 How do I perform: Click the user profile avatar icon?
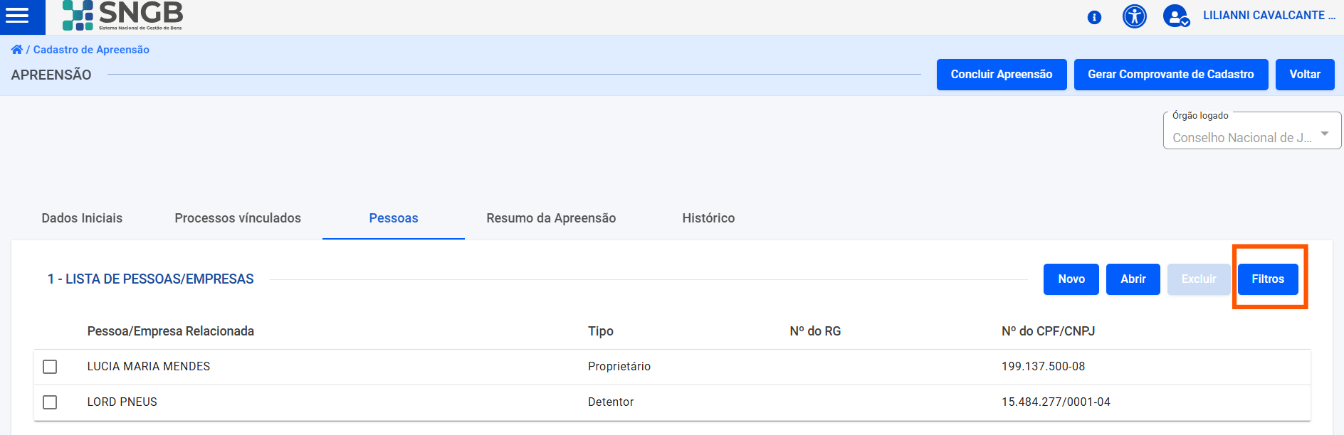tap(1175, 16)
